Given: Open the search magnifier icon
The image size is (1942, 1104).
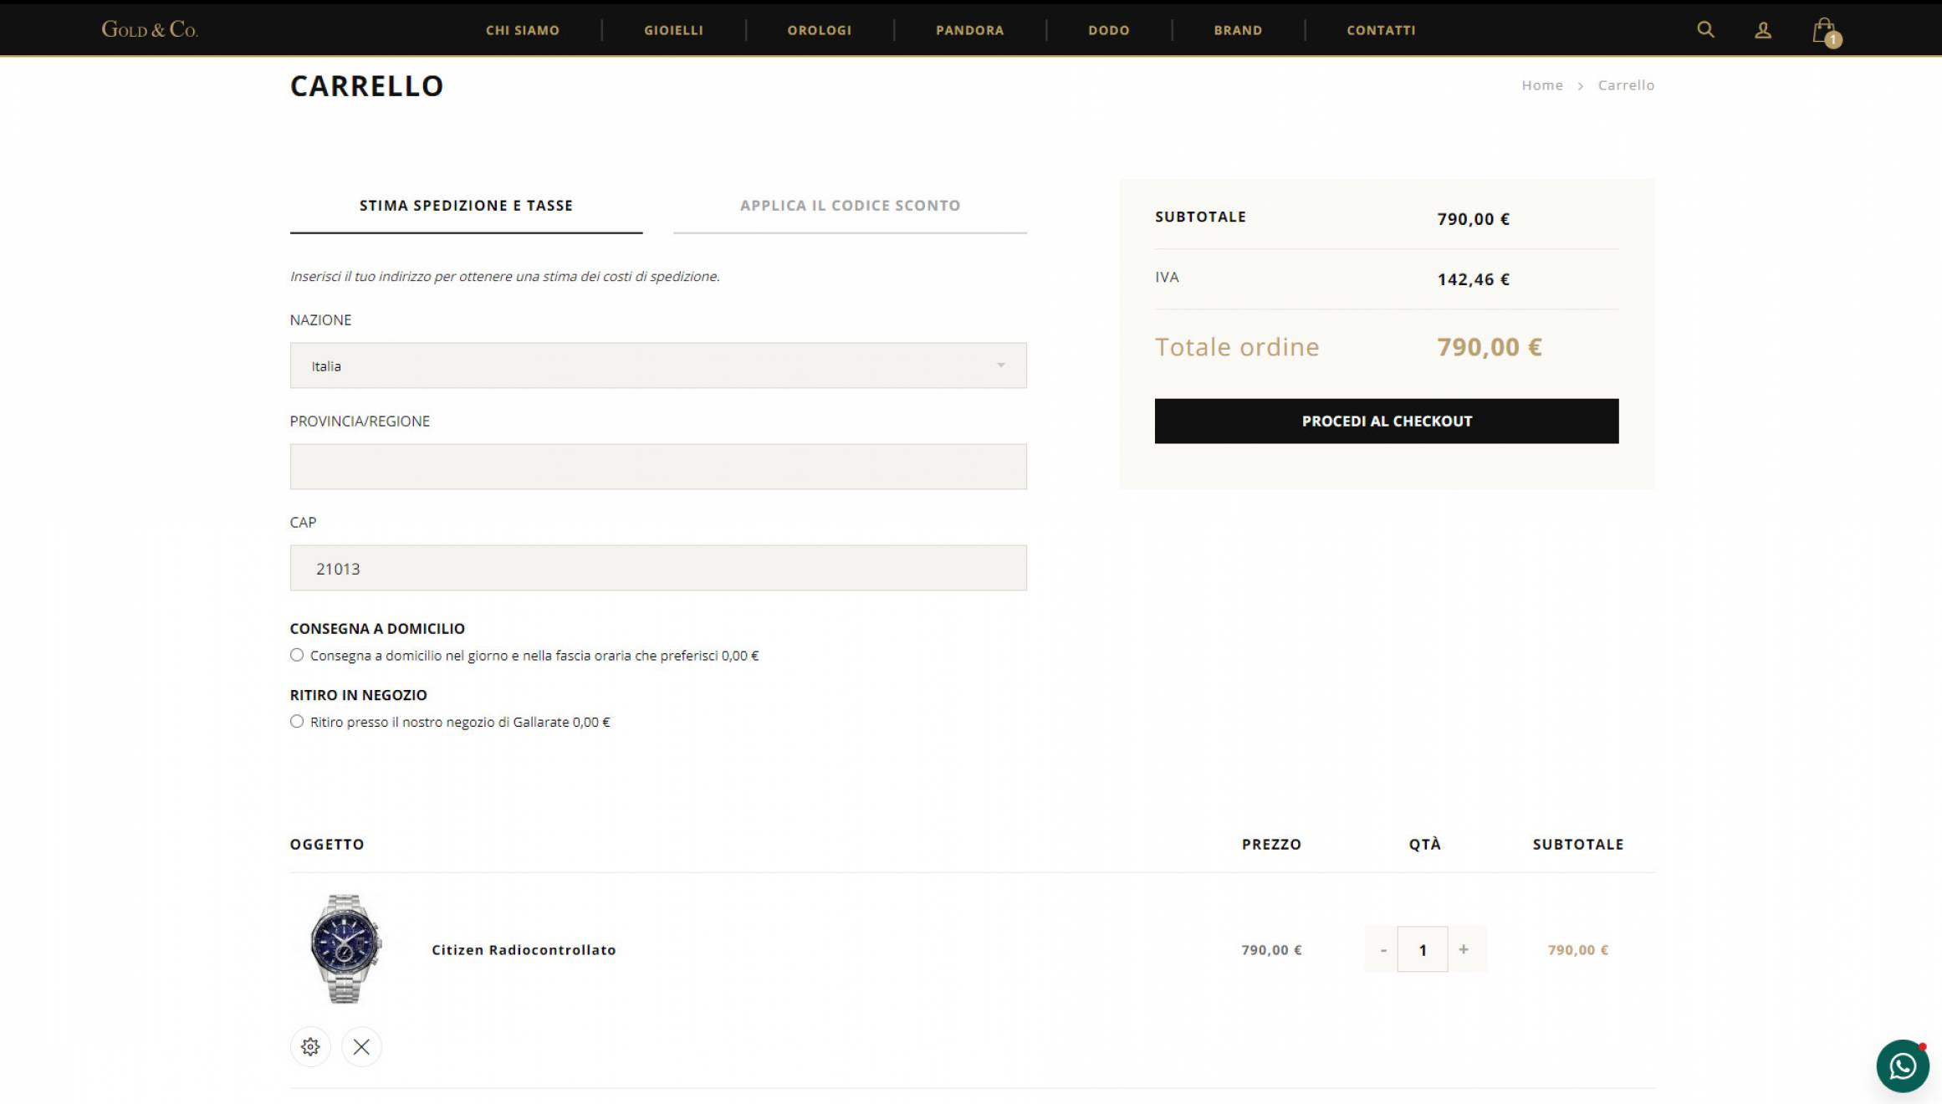Looking at the screenshot, I should coord(1705,30).
